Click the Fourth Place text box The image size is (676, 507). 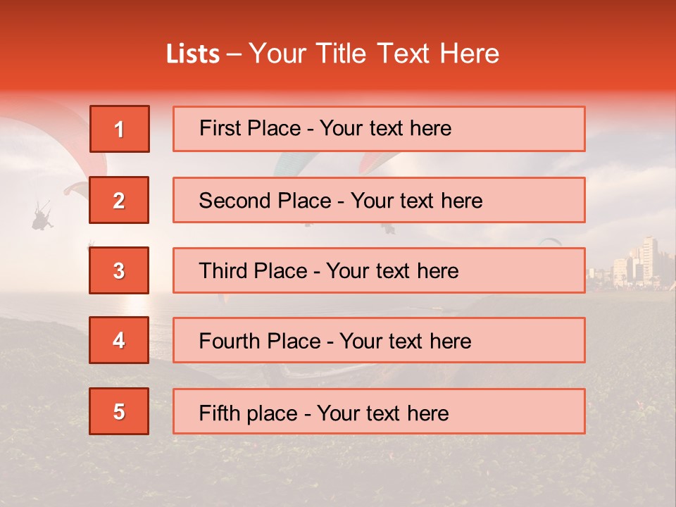pyautogui.click(x=379, y=340)
